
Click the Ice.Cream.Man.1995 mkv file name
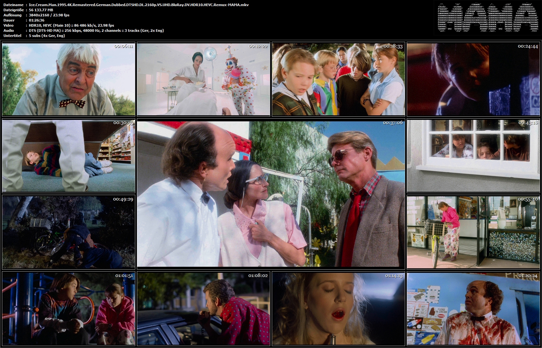139,5
